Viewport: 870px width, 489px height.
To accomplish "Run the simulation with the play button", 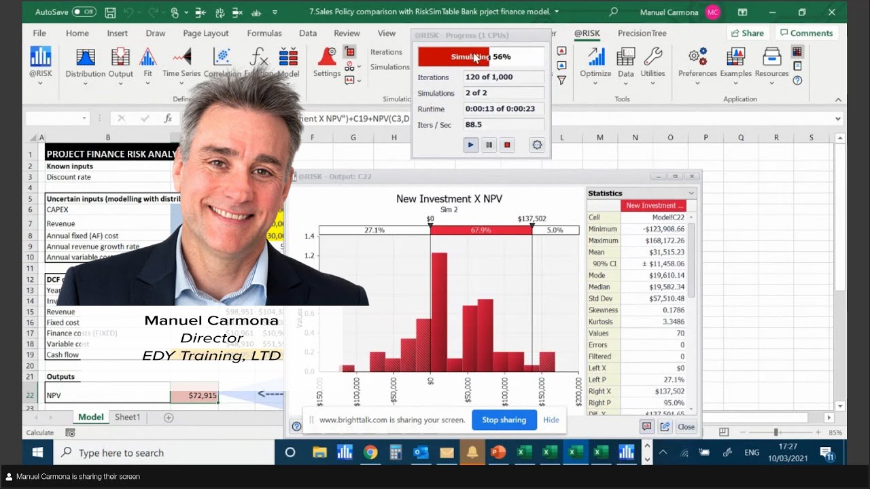I will tap(470, 145).
